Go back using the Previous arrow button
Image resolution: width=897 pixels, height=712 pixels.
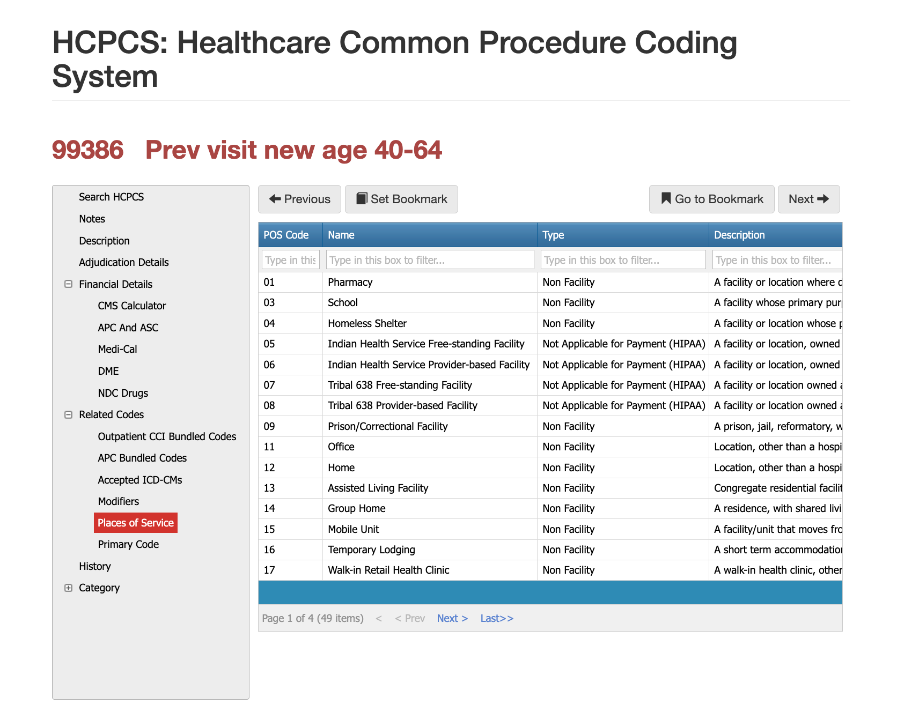[x=299, y=199]
